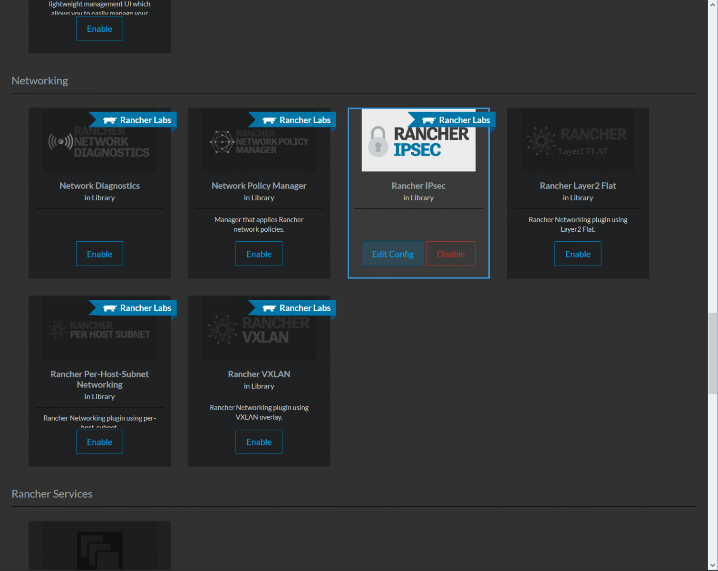Click 'in Library' under Rancher Layer2 Flat
Viewport: 718px width, 571px height.
(x=578, y=197)
